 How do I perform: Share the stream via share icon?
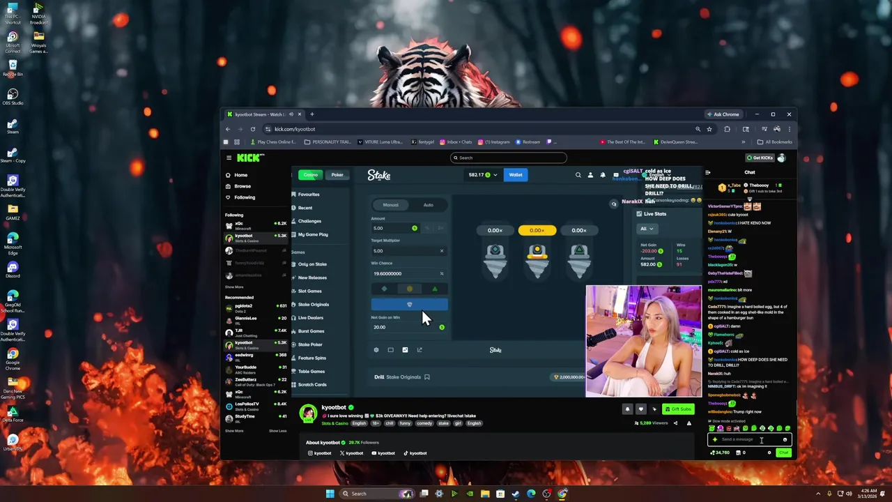(x=675, y=423)
